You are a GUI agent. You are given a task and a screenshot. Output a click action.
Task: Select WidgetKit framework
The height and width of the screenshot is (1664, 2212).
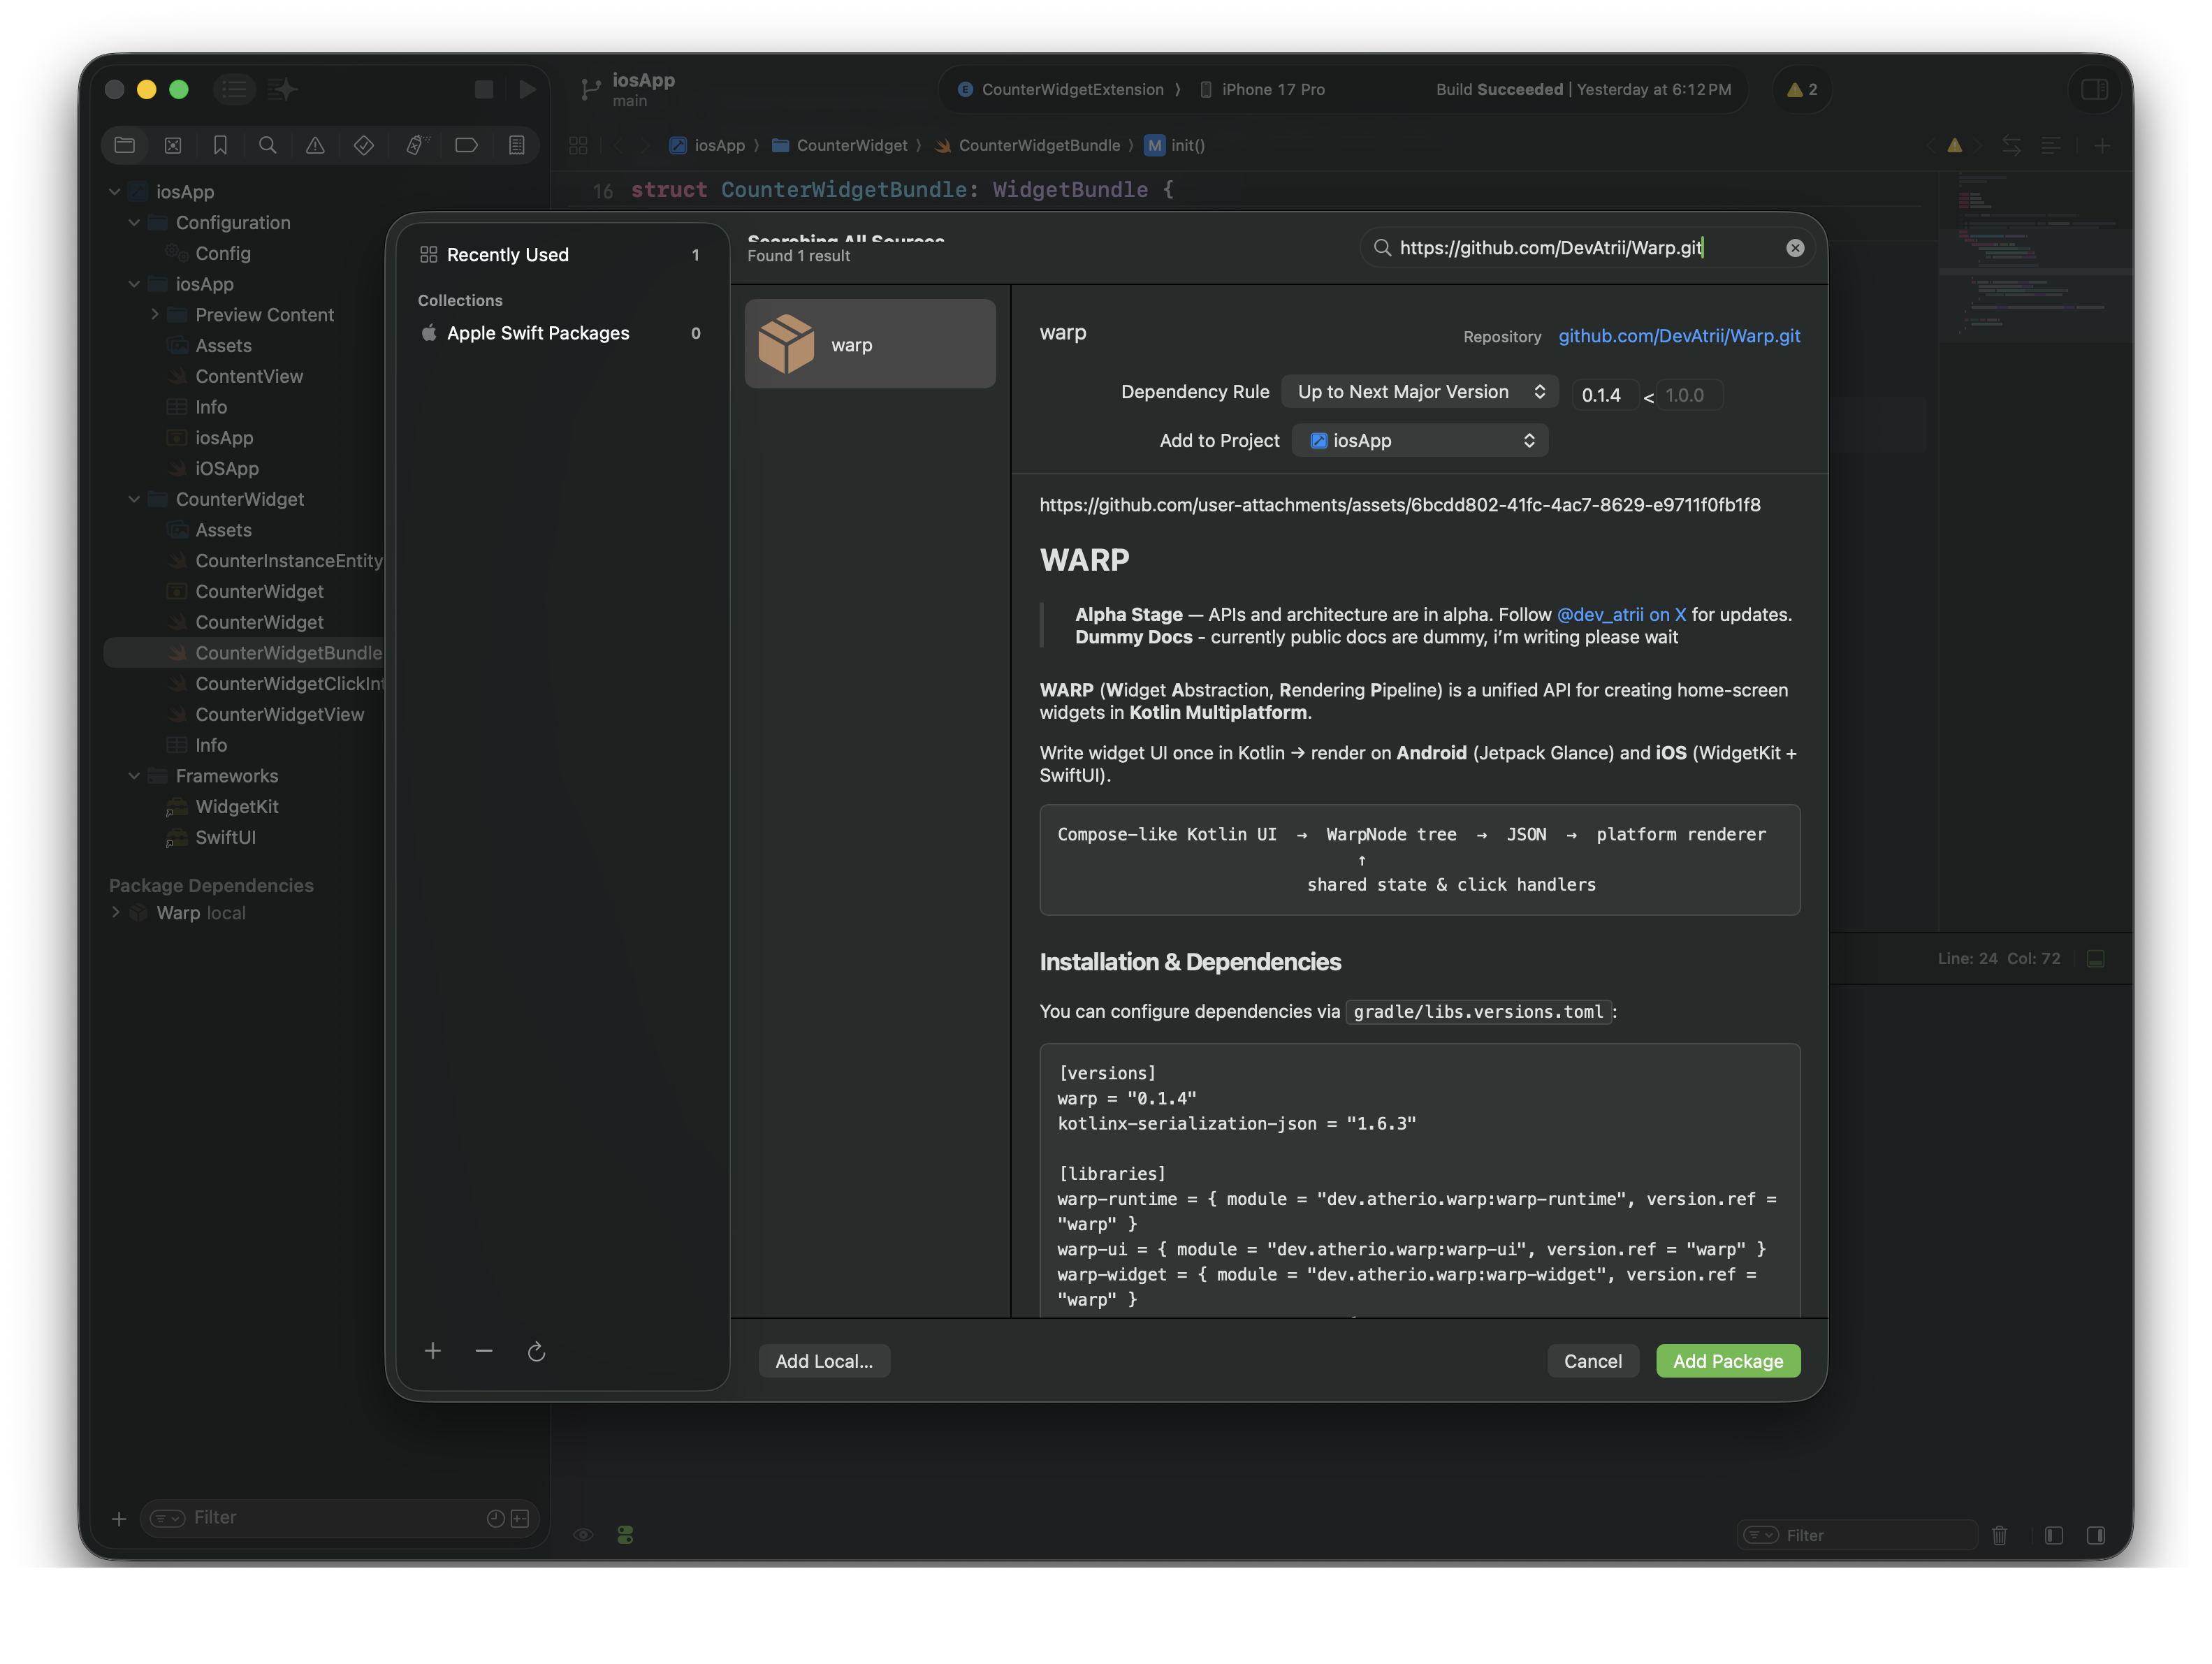pyautogui.click(x=236, y=806)
